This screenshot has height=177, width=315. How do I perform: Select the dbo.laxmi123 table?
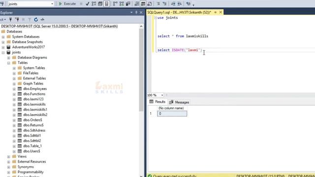[x=33, y=99]
